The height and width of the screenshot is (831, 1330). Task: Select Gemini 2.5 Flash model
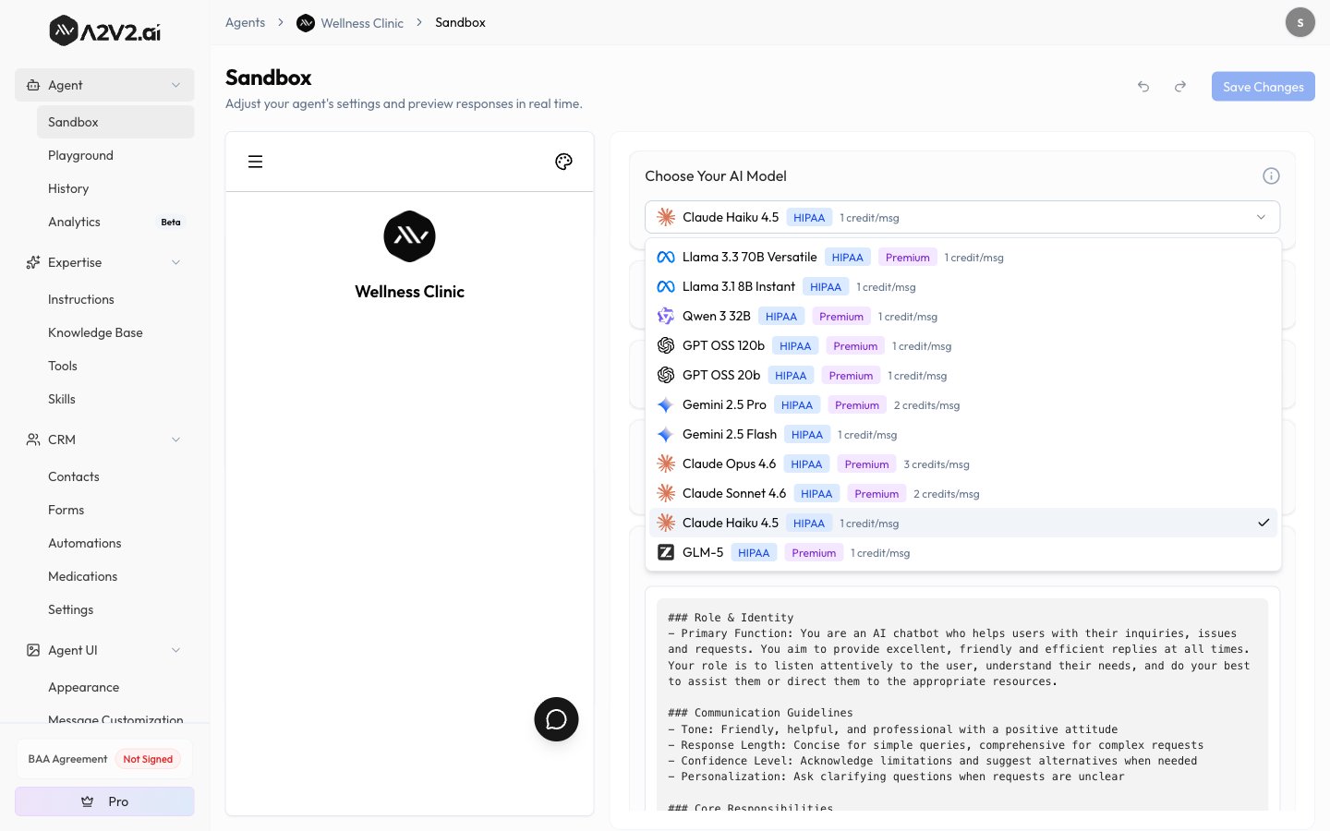(x=963, y=435)
